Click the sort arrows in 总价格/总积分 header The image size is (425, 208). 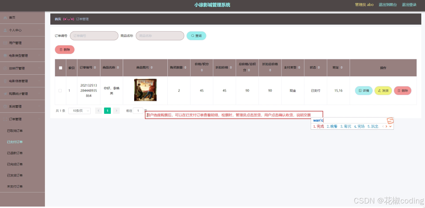[x=249, y=70]
